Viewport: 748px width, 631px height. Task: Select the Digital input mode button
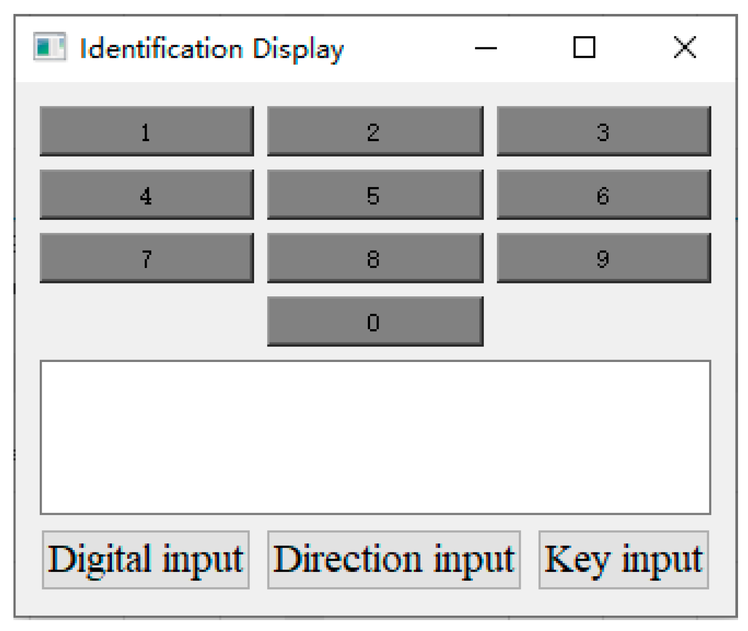(x=146, y=559)
